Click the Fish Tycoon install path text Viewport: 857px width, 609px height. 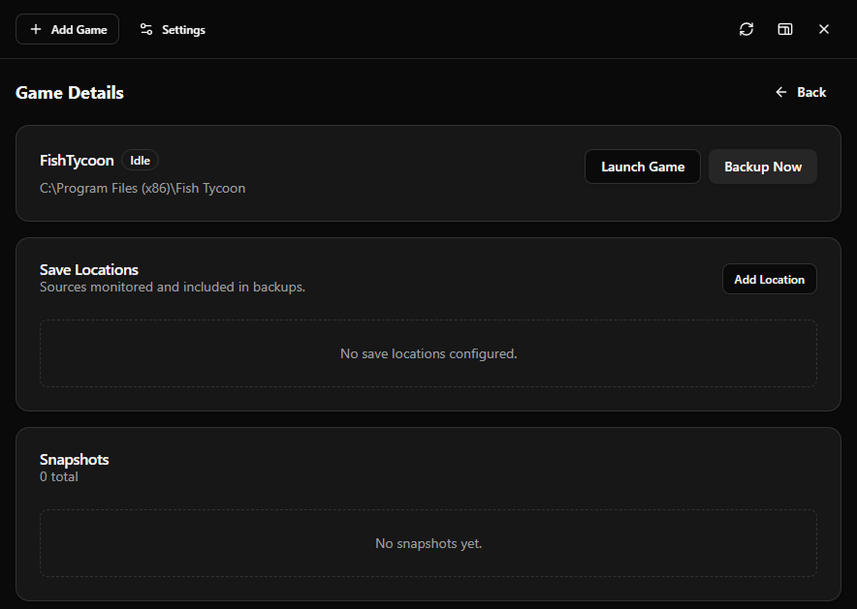[143, 188]
